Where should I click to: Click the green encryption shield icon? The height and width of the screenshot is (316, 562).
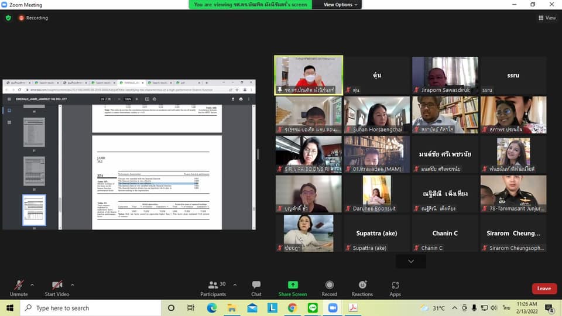pos(8,18)
